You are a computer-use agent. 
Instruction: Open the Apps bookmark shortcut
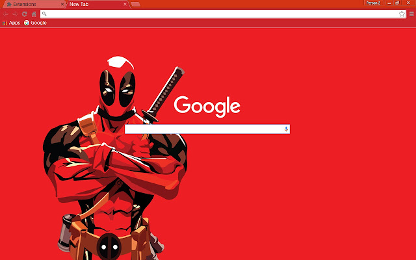point(11,23)
